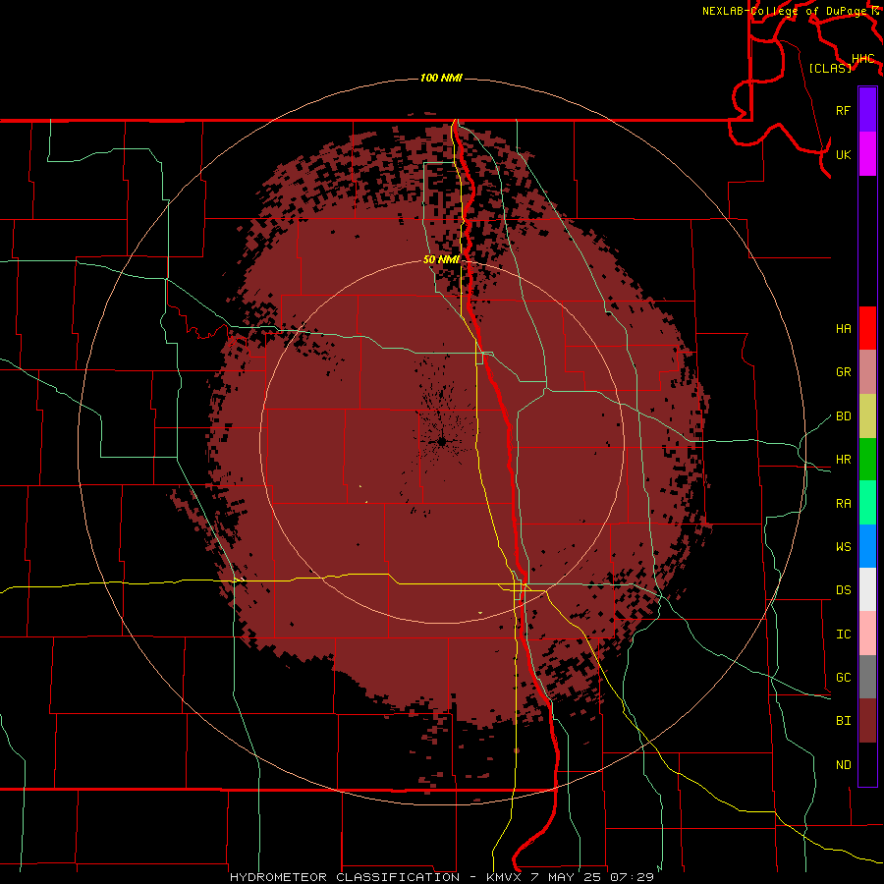The image size is (884, 884).
Task: Click the [CLAS] label
Action: (830, 68)
